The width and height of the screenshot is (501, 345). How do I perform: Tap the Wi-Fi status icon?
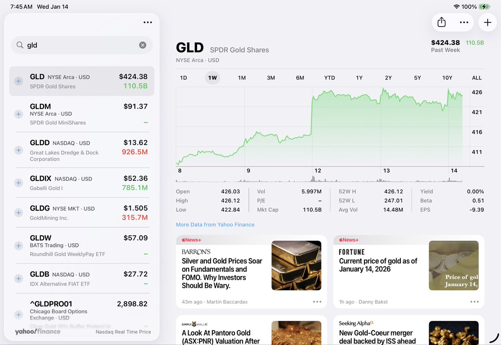pos(456,7)
